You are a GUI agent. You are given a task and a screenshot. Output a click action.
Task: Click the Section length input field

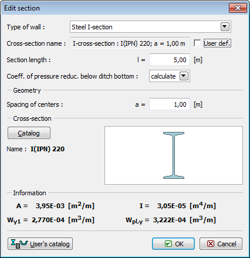pos(170,60)
